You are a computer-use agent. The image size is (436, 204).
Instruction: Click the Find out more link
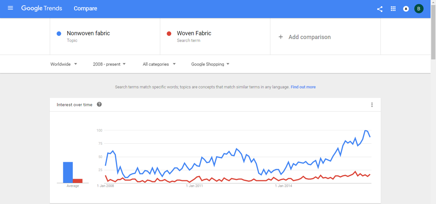303,87
